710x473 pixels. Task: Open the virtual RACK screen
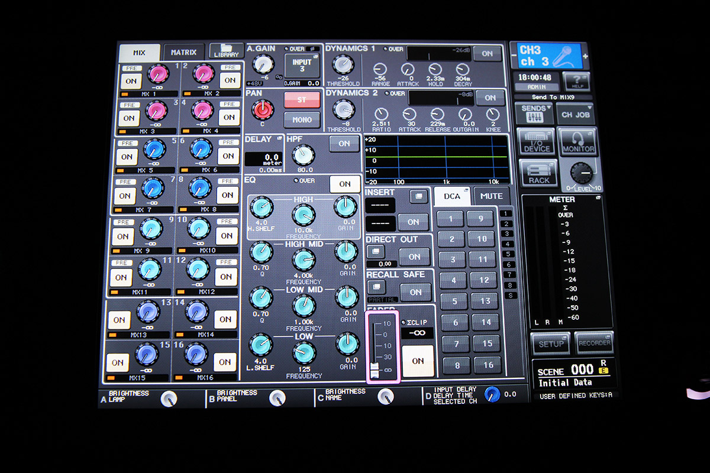coord(538,174)
